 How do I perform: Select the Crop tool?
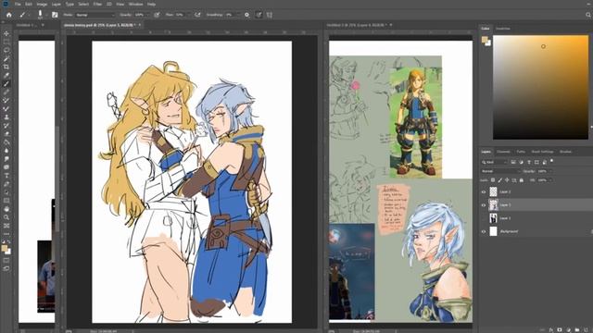click(x=6, y=67)
